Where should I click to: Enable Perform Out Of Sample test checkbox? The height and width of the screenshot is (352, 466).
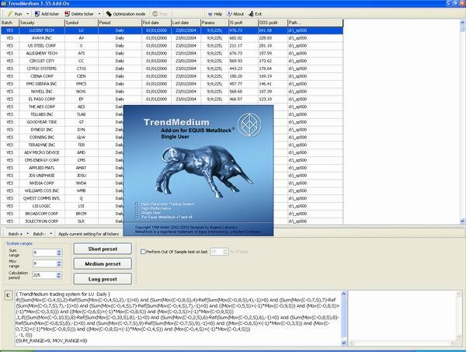[143, 252]
